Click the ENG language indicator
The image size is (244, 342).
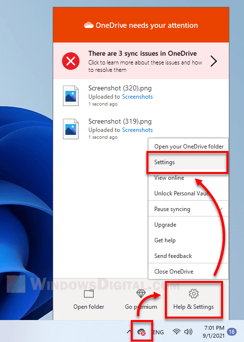[159, 332]
